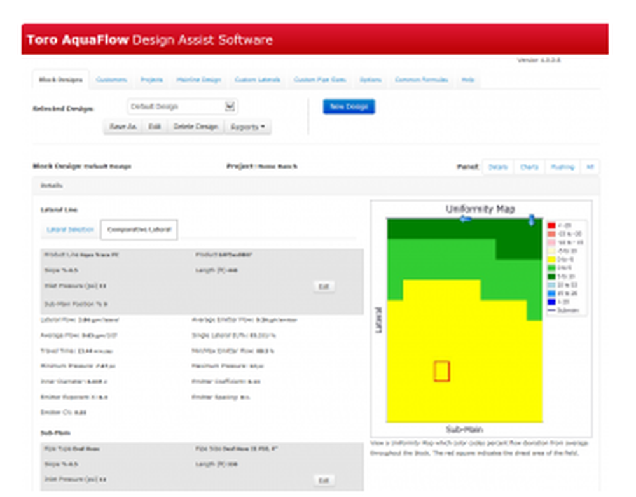Click the Lateral axis label
This screenshot has width=636, height=497.
coord(379,320)
